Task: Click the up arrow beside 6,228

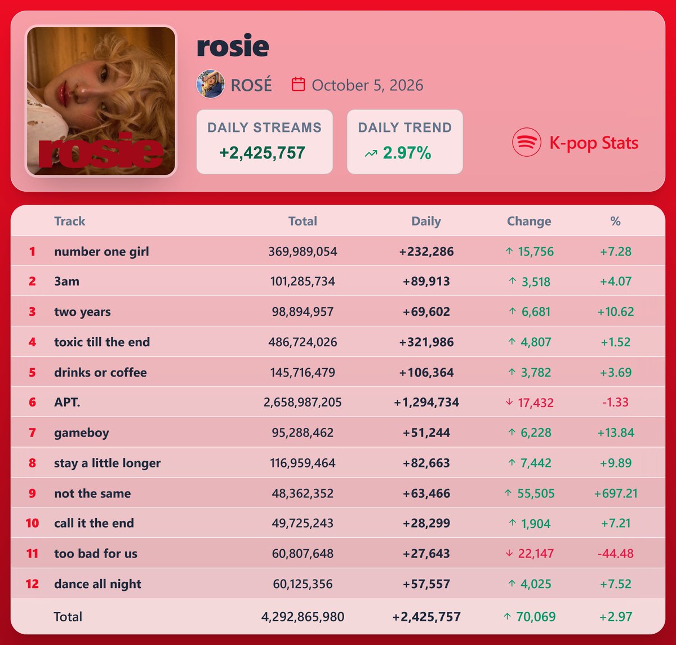Action: tap(512, 432)
